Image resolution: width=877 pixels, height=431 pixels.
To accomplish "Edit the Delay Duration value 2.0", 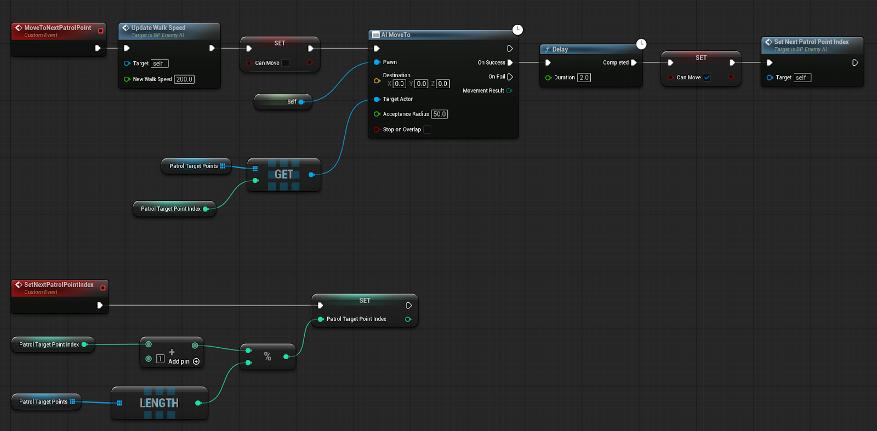I will 584,78.
